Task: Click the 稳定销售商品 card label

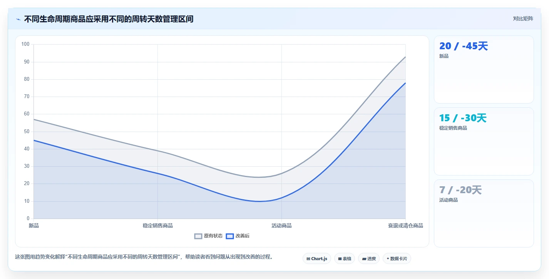Action: (453, 128)
